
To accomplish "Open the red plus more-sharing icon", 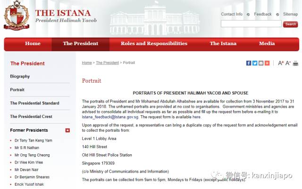I will pyautogui.click(x=267, y=63).
